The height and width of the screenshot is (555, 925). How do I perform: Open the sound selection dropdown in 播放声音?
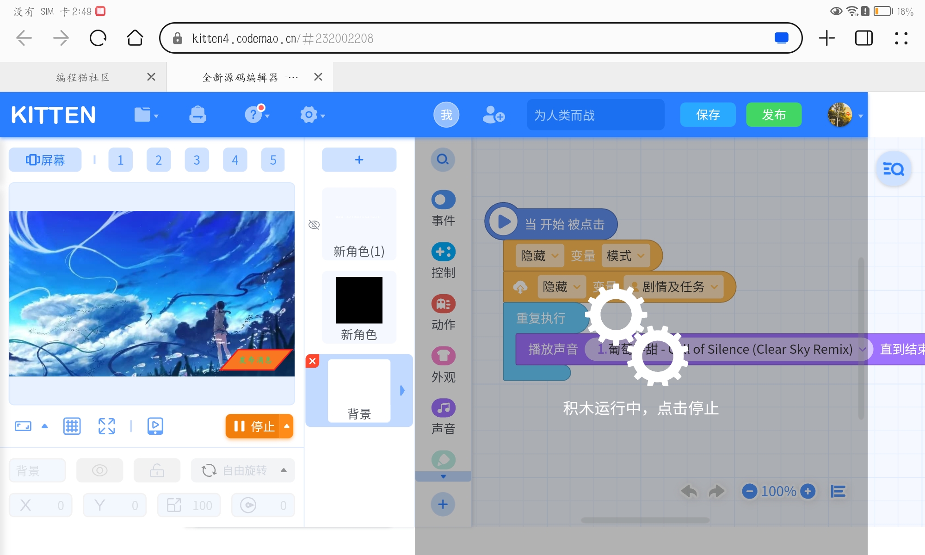click(729, 349)
